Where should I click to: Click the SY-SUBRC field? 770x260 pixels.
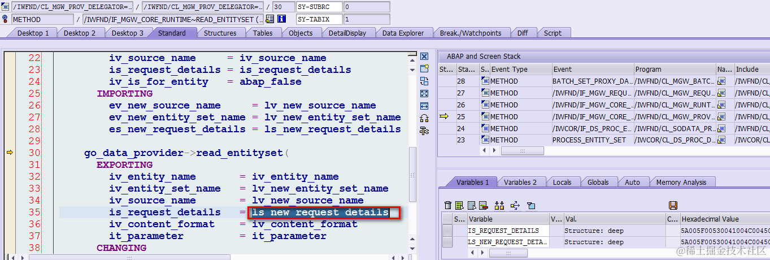pyautogui.click(x=319, y=7)
